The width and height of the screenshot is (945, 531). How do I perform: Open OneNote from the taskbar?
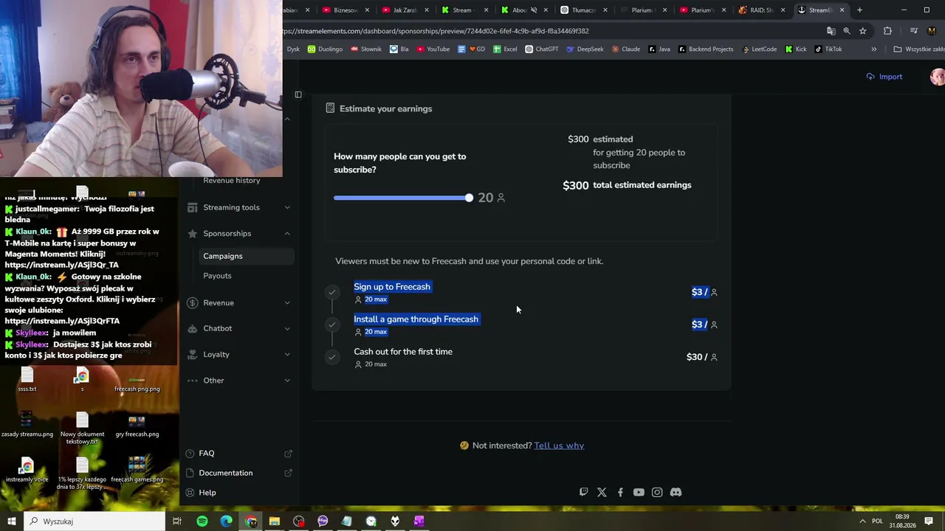pos(419,521)
